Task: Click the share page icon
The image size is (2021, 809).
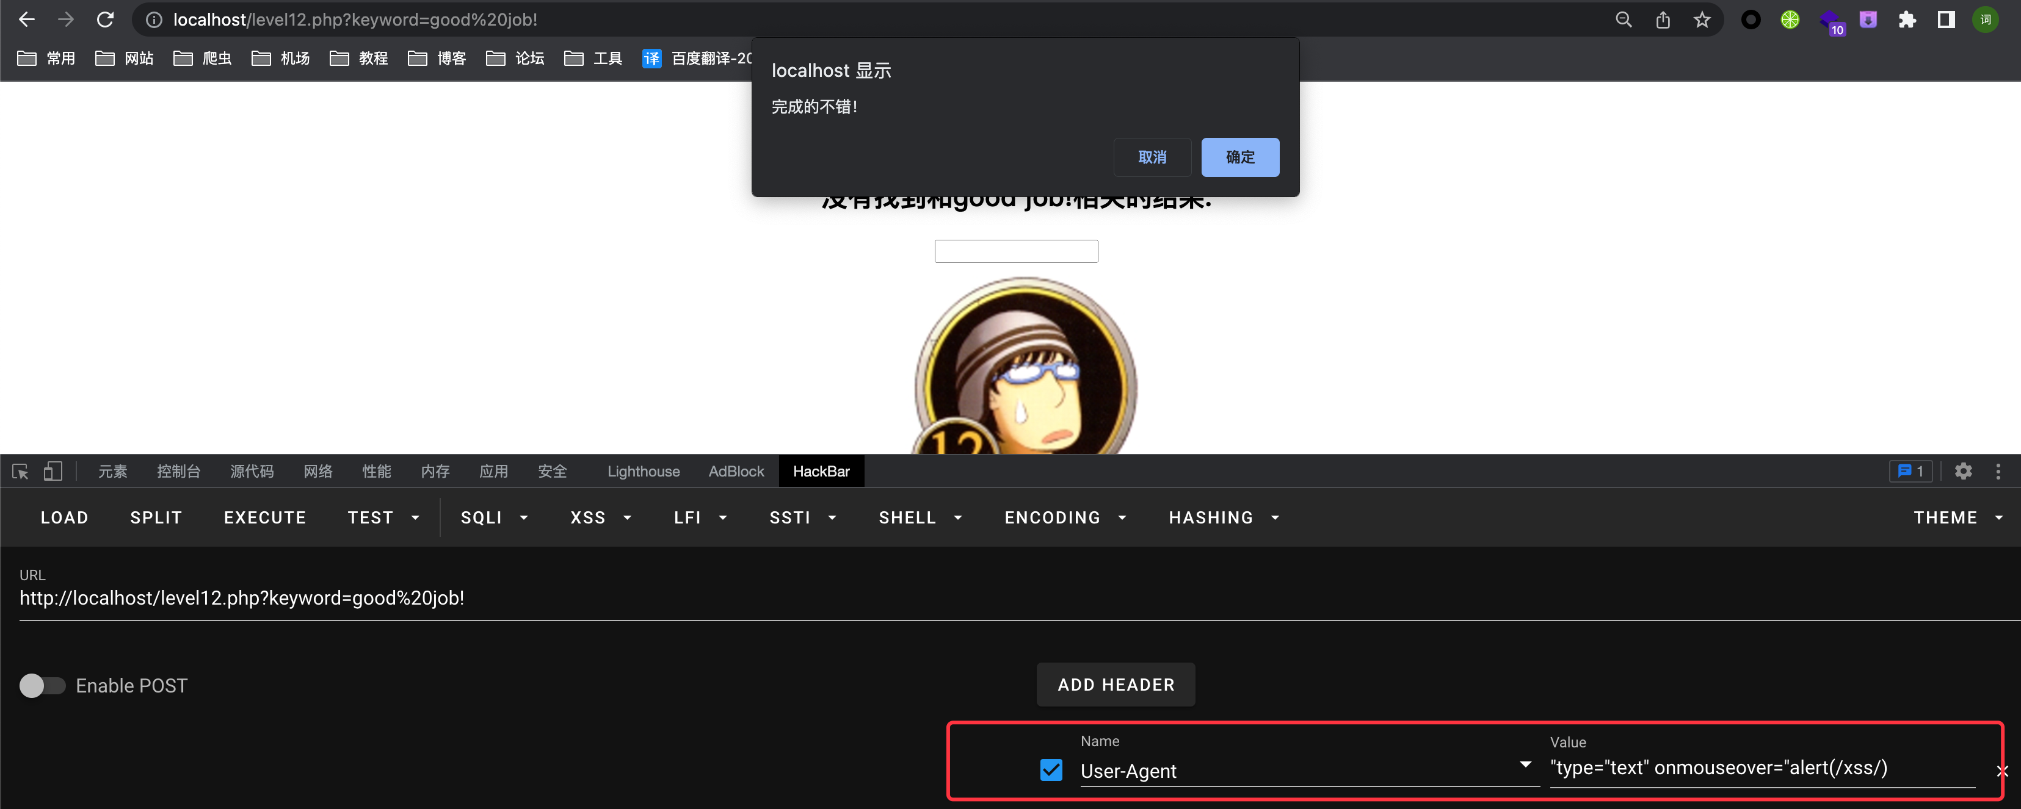Action: [1663, 20]
